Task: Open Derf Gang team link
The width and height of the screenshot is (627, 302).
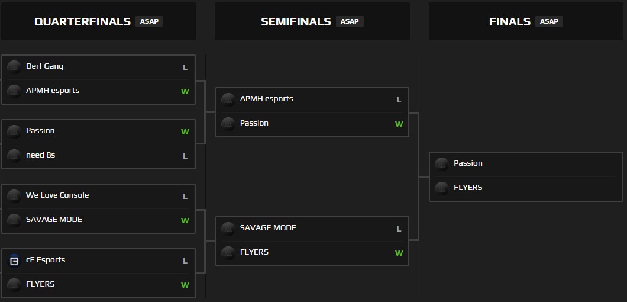Action: coord(44,66)
